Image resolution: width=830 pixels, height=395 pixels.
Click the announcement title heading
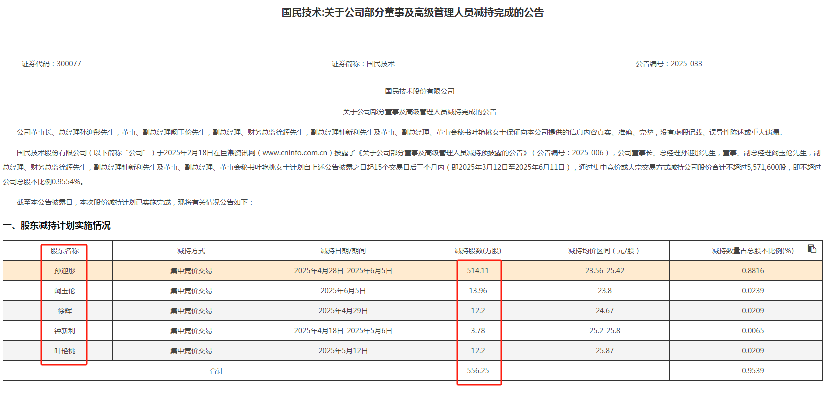tap(413, 13)
